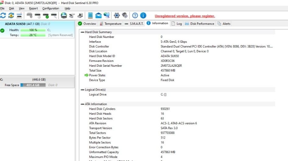This screenshot has width=288, height=161.
Task: Click the Logical Drive value C: []
Action: (163, 95)
